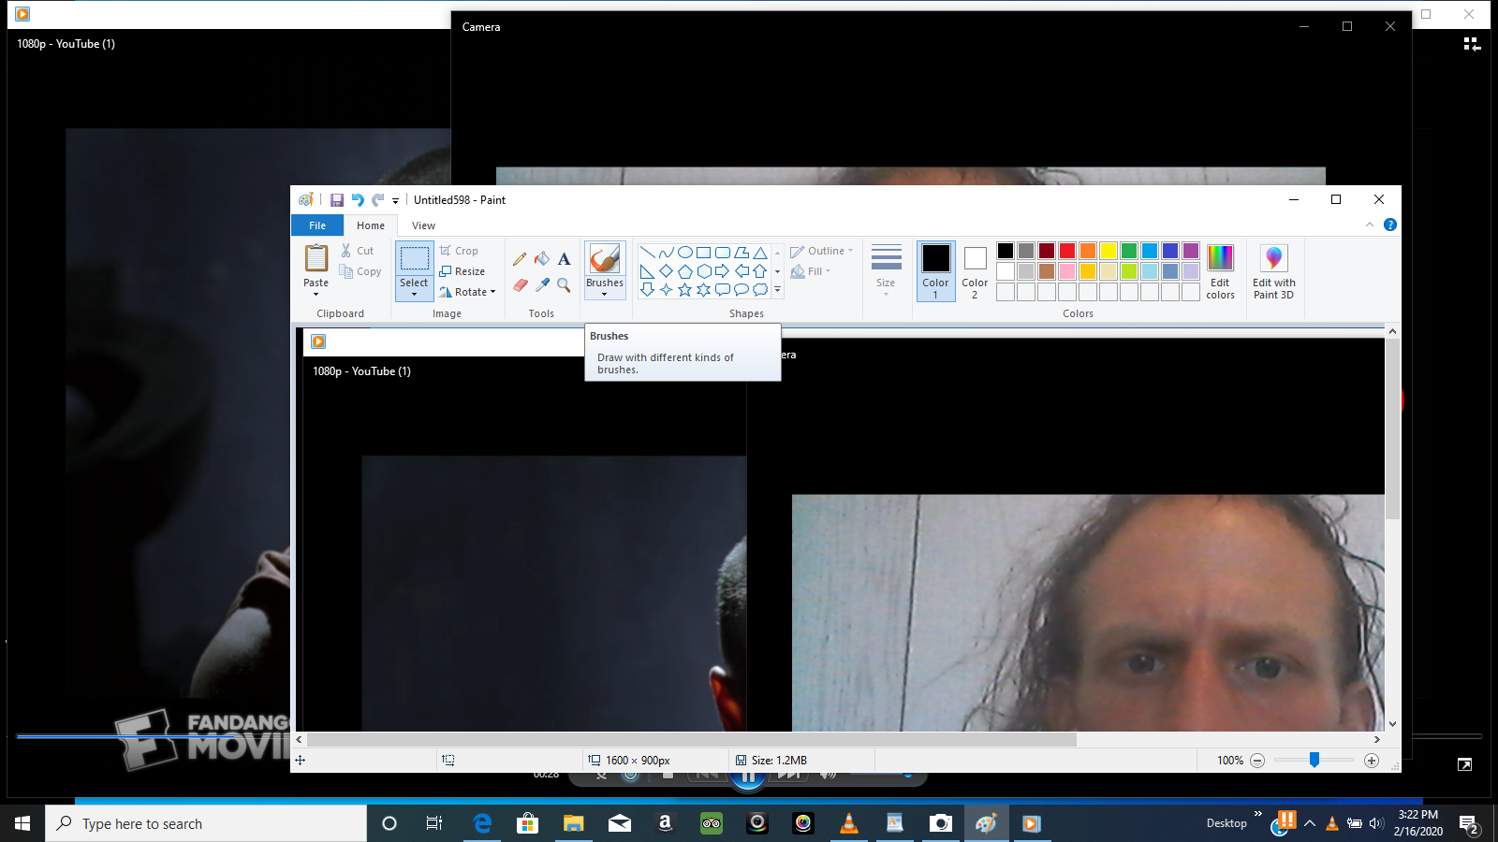Choose the Down arrow shape
This screenshot has width=1498, height=842.
[x=647, y=290]
